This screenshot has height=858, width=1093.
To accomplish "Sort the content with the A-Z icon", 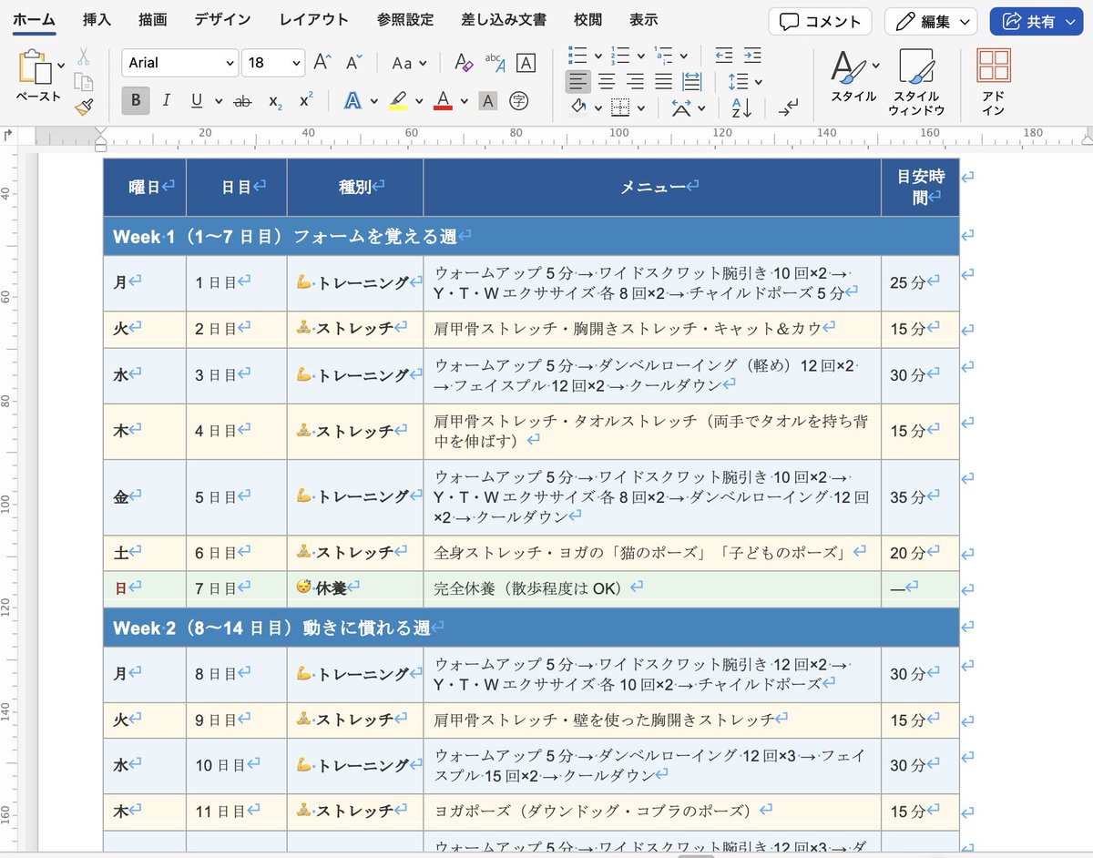I will point(741,108).
